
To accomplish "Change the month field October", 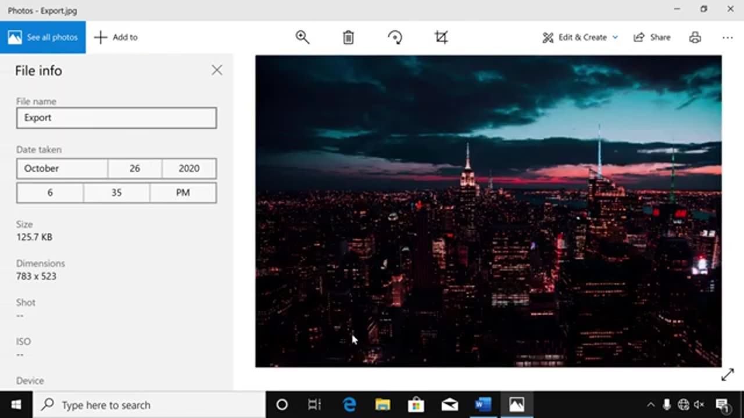I will coord(62,168).
